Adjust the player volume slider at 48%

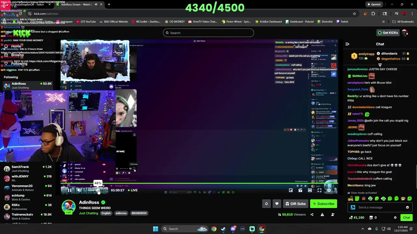[x=98, y=190]
